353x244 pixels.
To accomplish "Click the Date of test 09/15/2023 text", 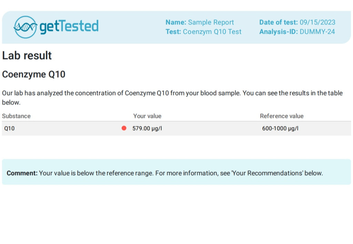I will pos(297,22).
